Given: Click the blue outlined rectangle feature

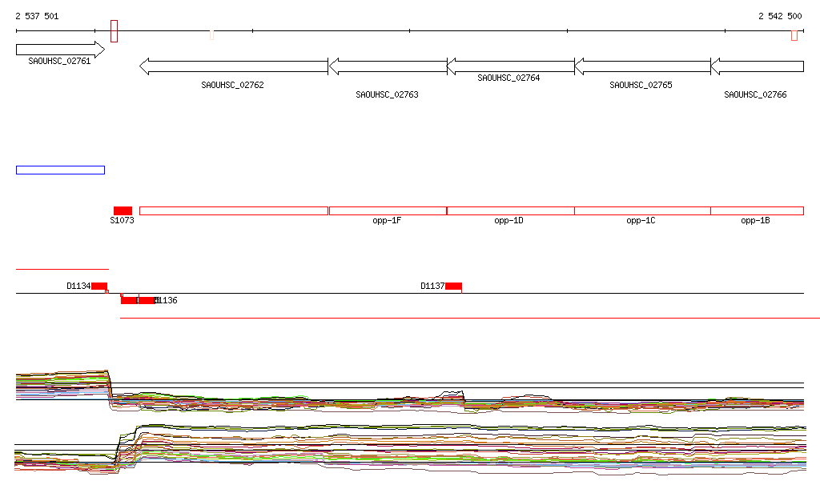Looking at the screenshot, I should coord(60,170).
